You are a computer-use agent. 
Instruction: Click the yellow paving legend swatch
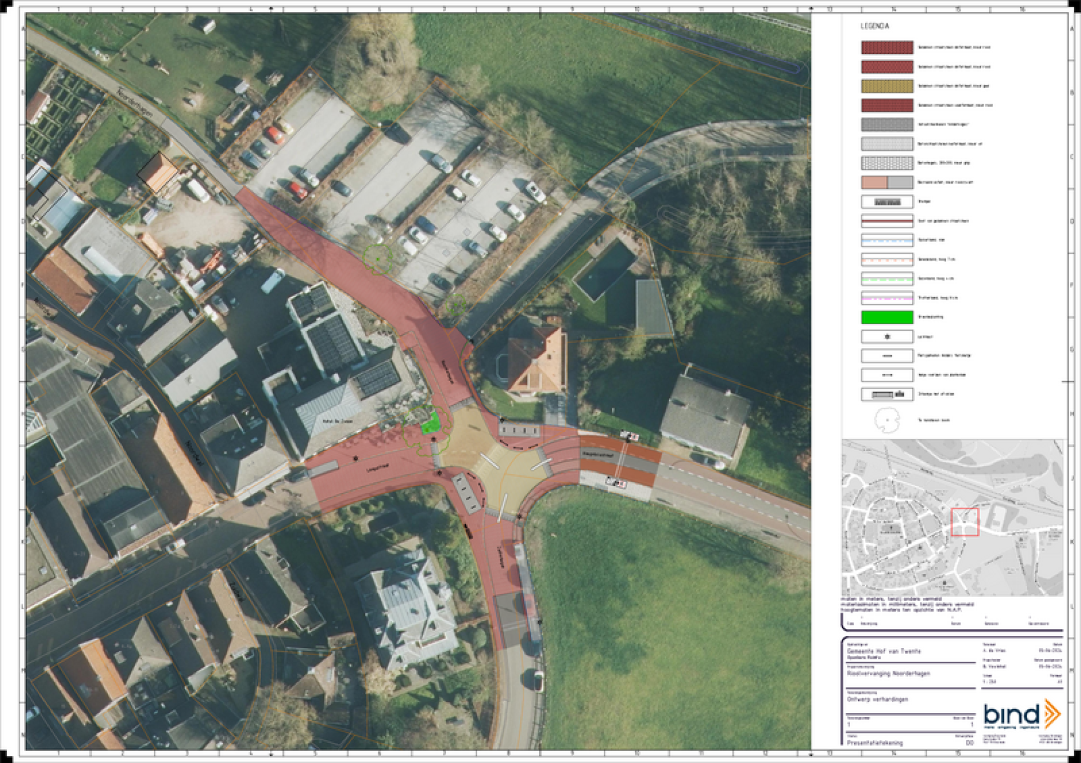[887, 86]
